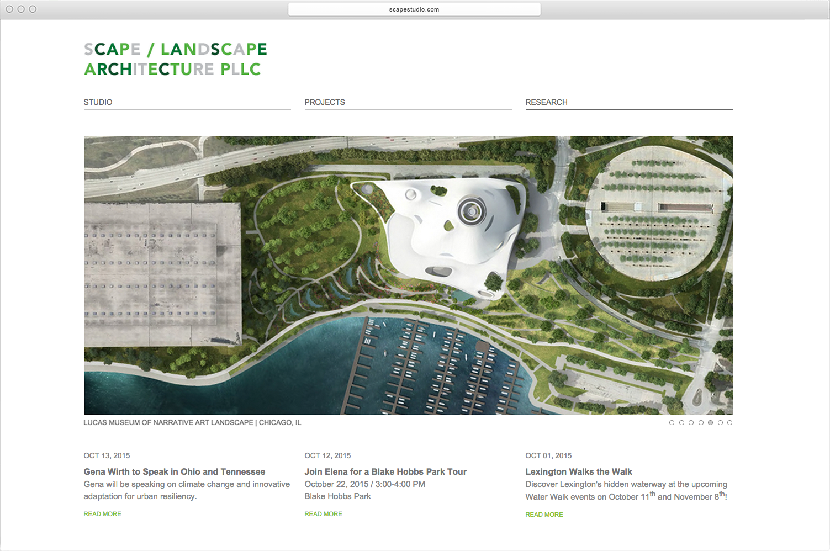Click the scapestudio.com address bar
This screenshot has width=830, height=551.
414,9
